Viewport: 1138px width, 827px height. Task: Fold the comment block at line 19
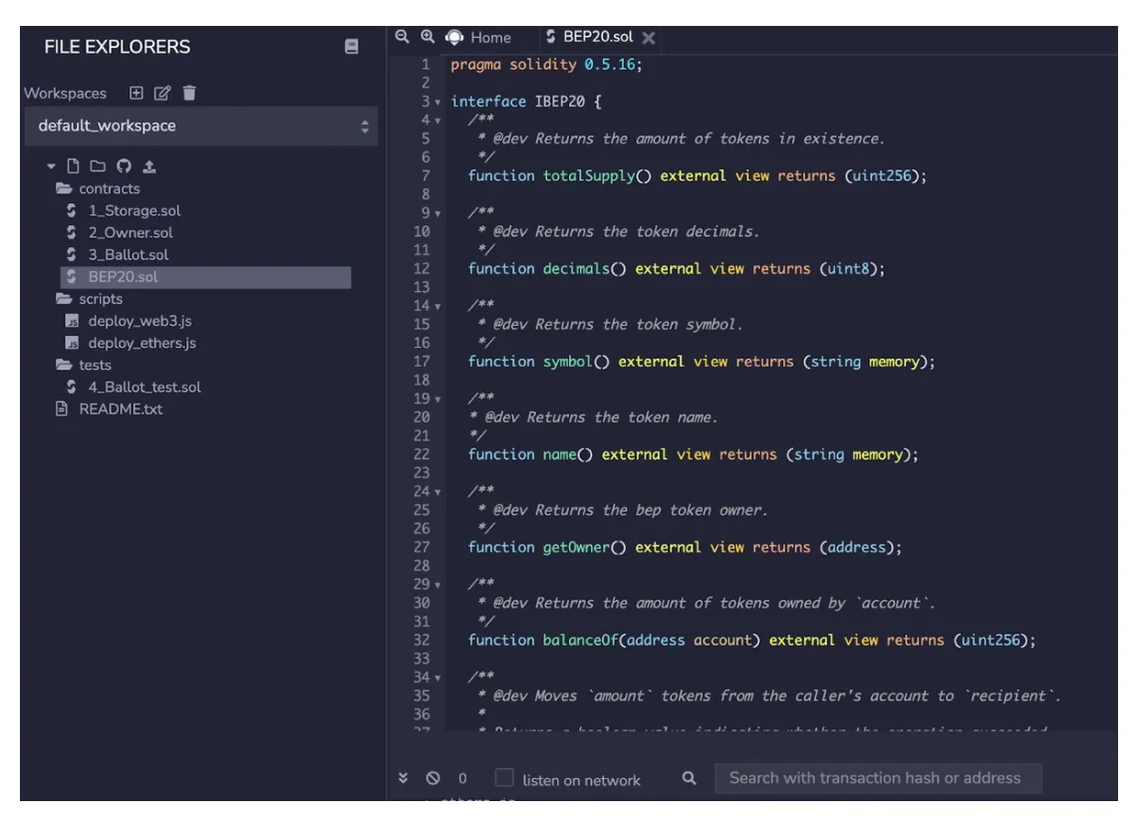click(x=437, y=399)
